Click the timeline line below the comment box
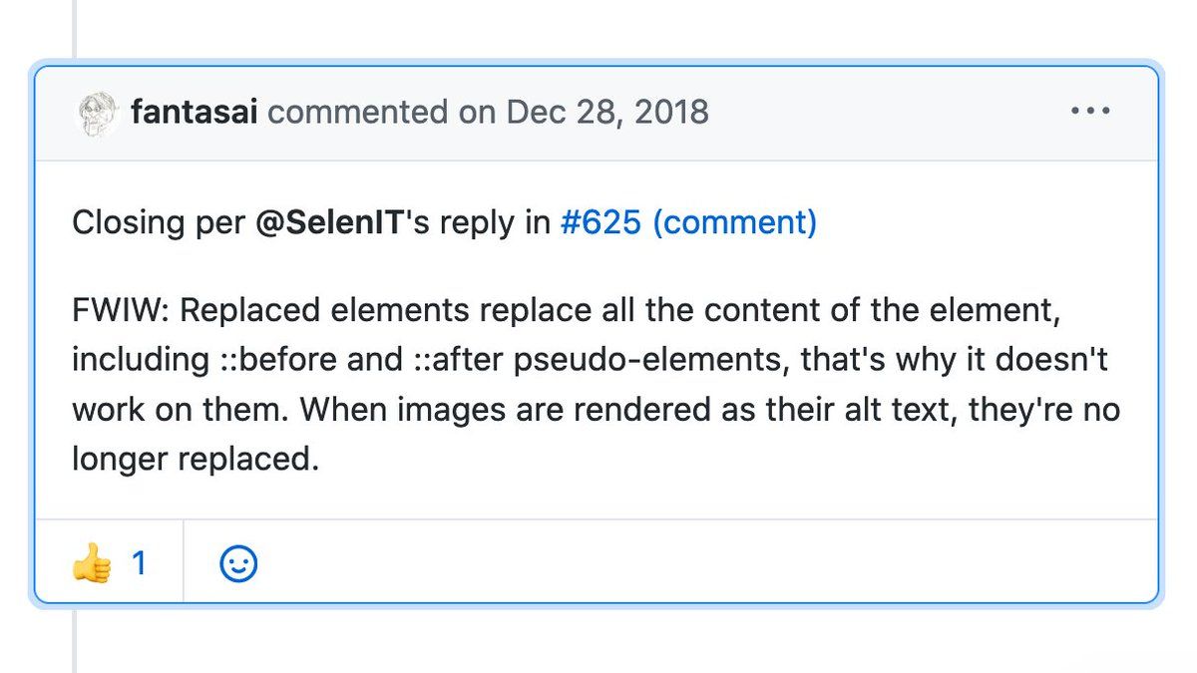Image resolution: width=1197 pixels, height=673 pixels. pyautogui.click(x=74, y=640)
